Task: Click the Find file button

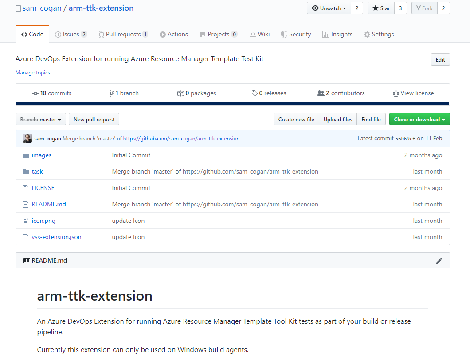Action: 371,120
